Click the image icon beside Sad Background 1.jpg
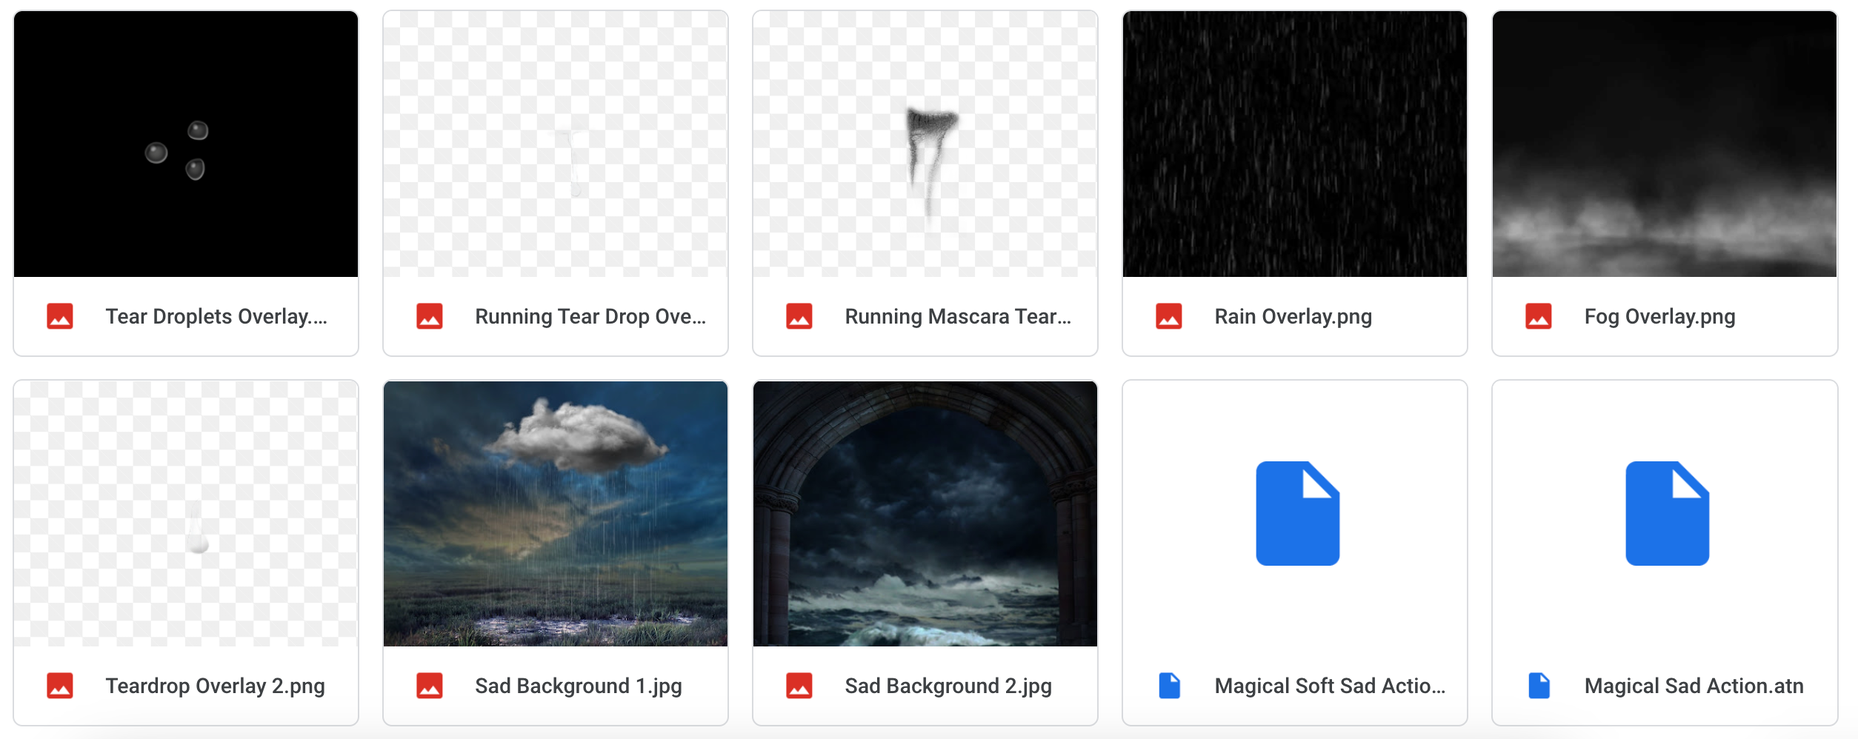The height and width of the screenshot is (739, 1858). point(430,686)
